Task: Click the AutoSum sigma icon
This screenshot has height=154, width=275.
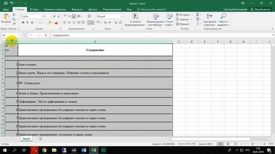Action: pyautogui.click(x=198, y=15)
